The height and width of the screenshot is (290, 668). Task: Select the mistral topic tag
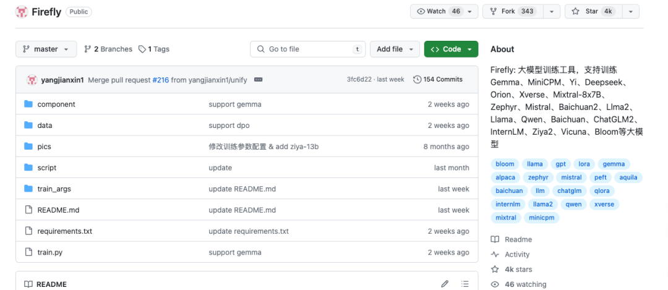(572, 177)
